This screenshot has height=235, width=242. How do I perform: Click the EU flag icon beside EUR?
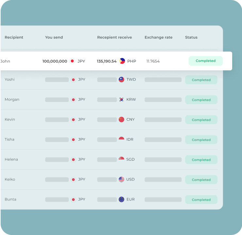click(x=121, y=199)
